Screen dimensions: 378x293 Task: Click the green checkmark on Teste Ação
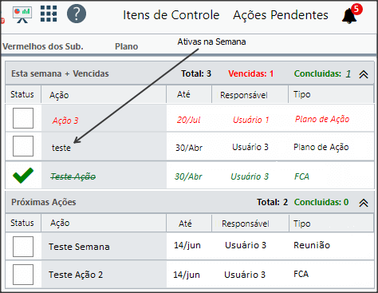pos(23,176)
